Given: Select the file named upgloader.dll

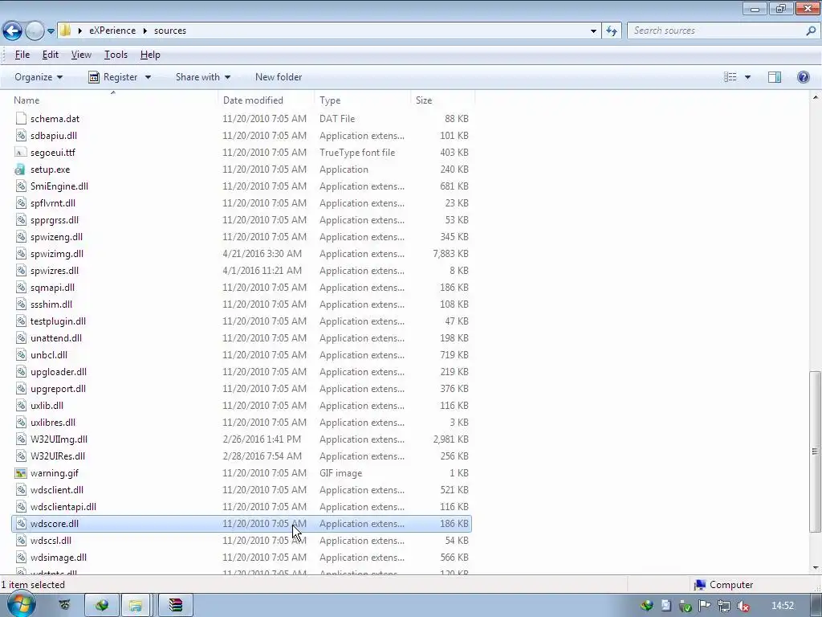Looking at the screenshot, I should pos(59,372).
